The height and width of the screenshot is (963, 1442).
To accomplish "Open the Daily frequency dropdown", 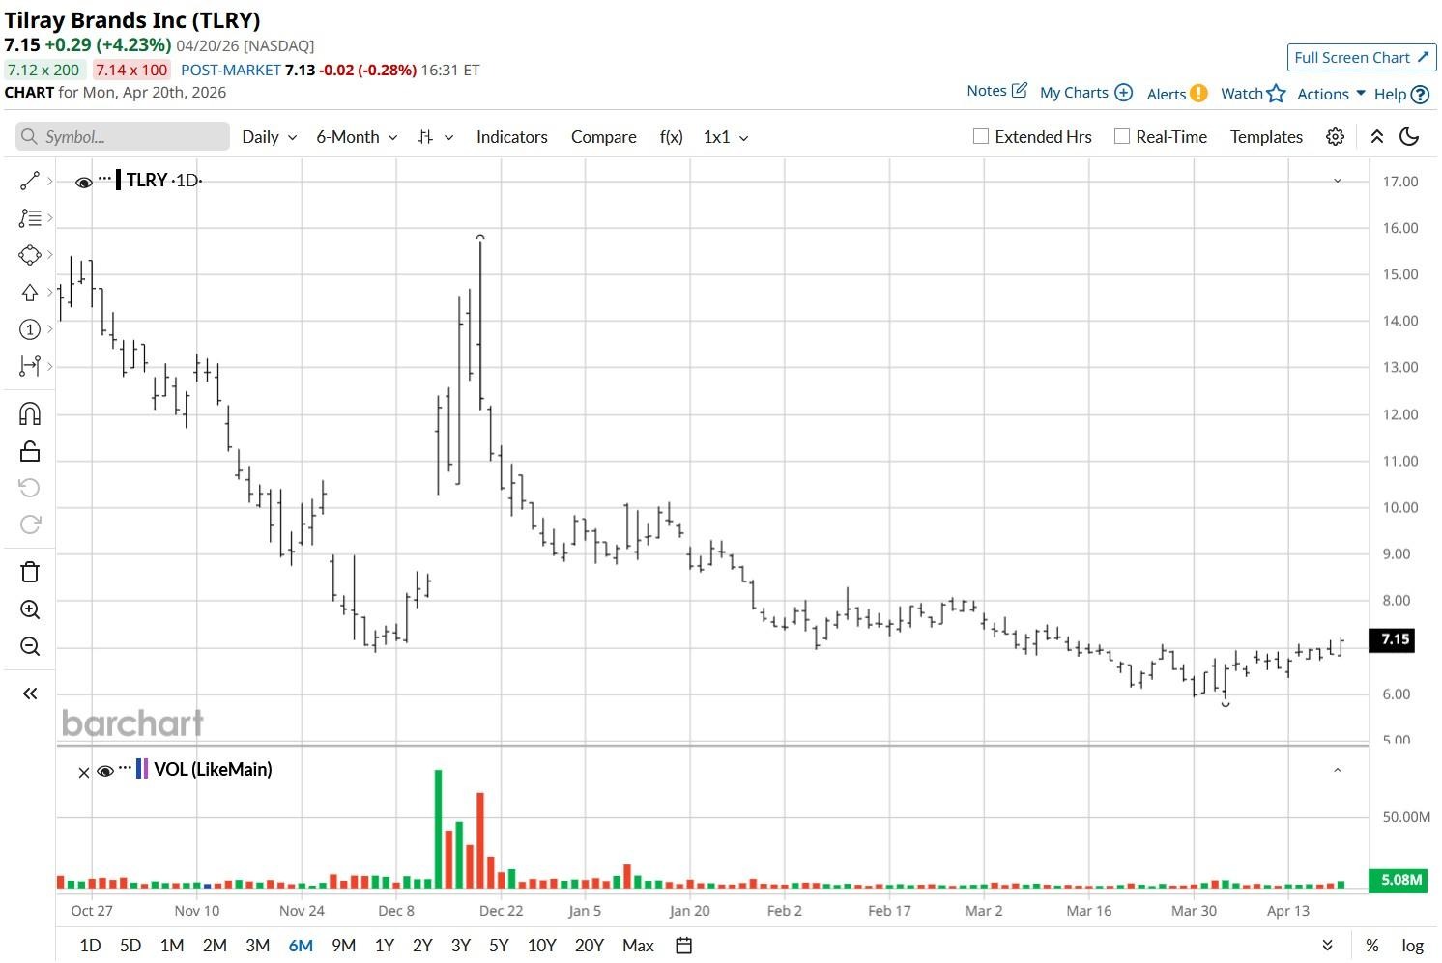I will tap(270, 137).
